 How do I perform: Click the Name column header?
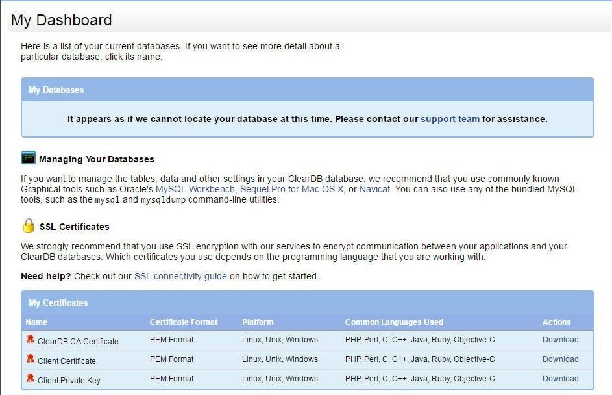[x=36, y=322]
